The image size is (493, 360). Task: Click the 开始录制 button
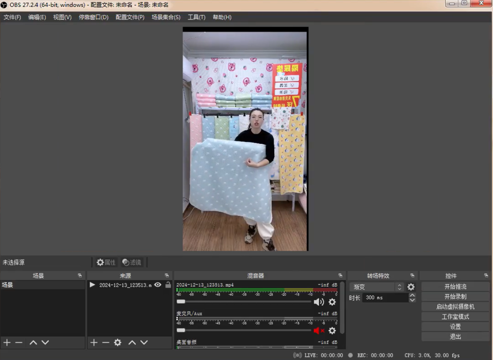point(455,297)
